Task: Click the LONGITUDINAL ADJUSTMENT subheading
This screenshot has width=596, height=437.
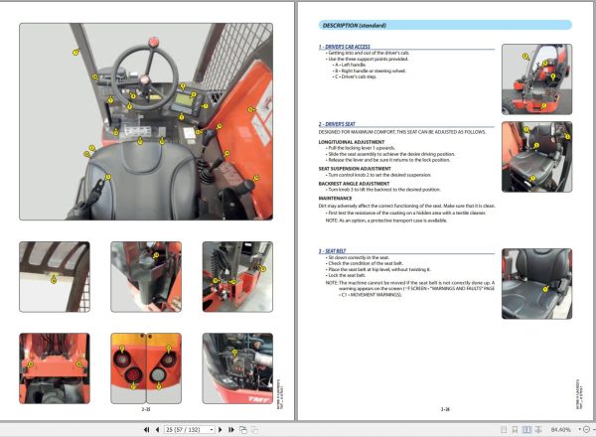Action: click(352, 142)
